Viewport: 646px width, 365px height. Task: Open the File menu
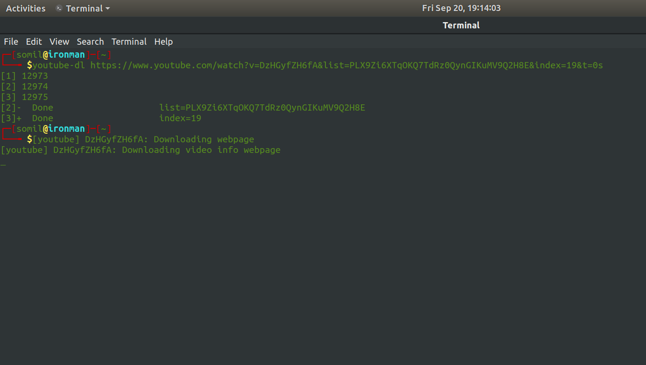11,41
